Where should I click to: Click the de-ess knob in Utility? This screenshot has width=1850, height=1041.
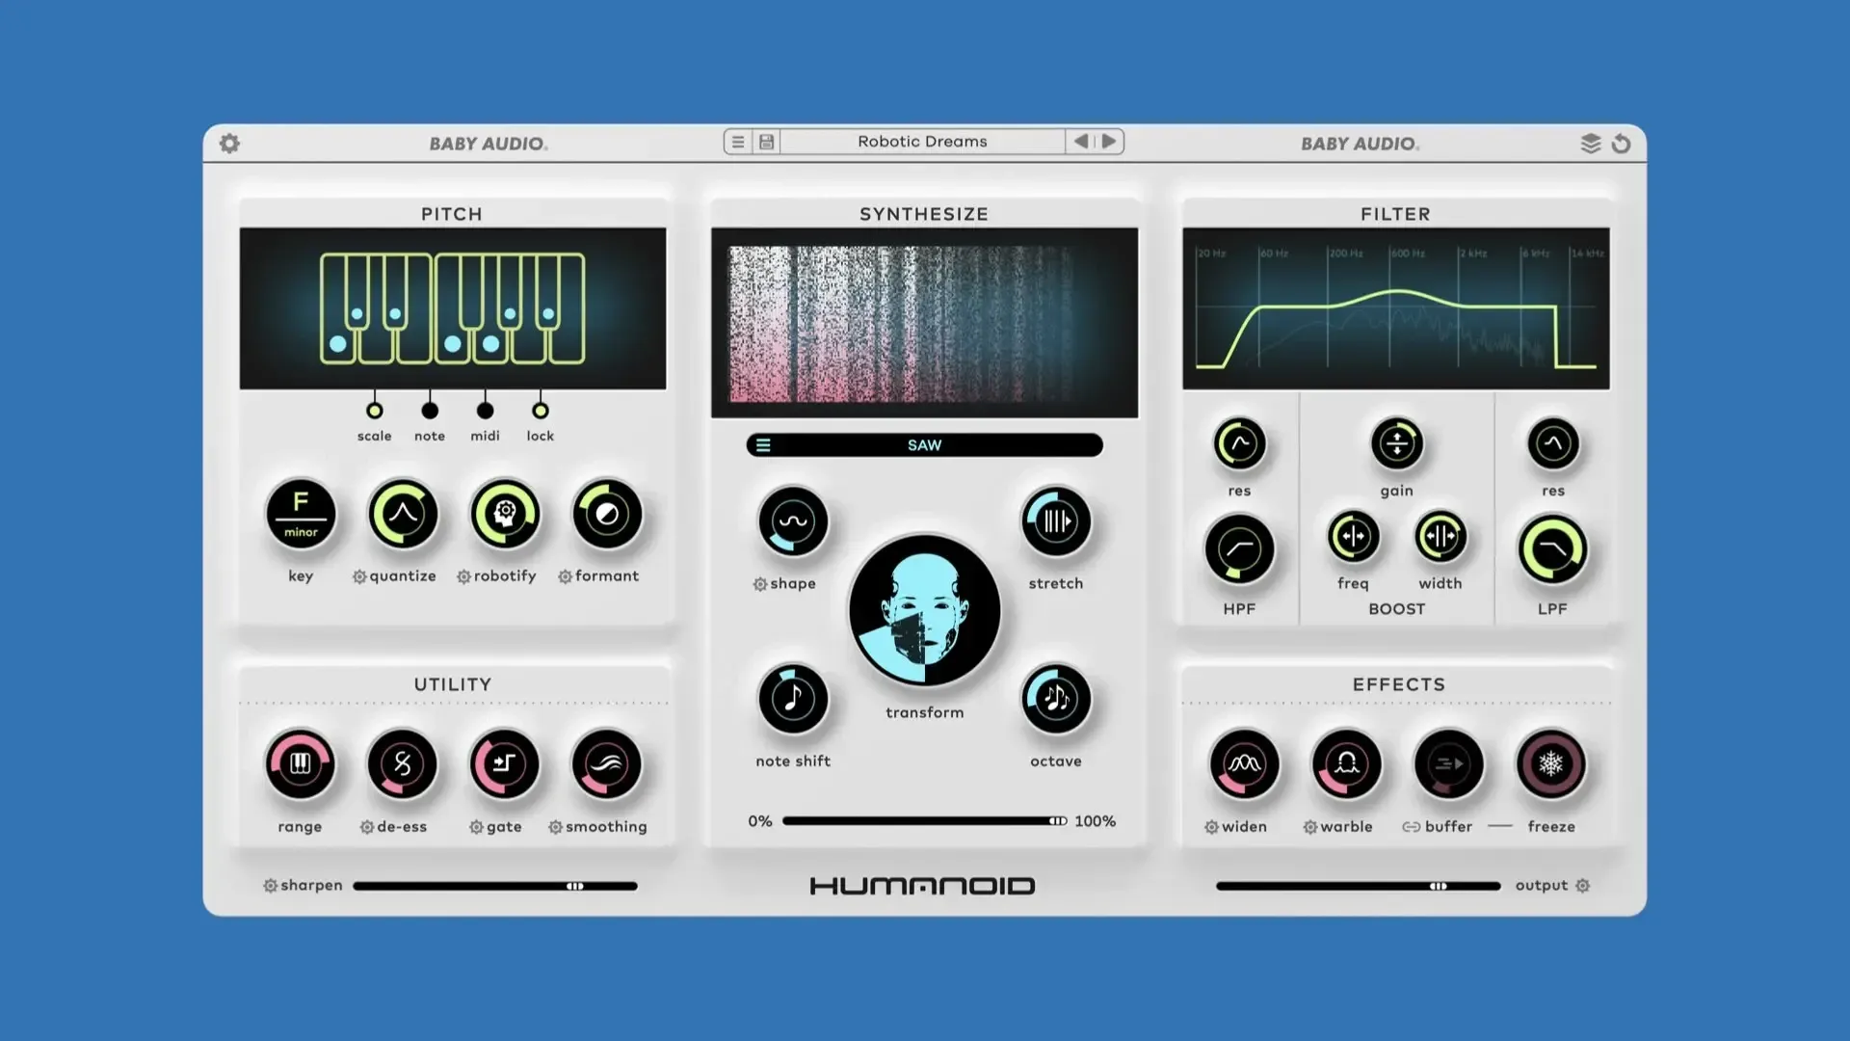(x=402, y=764)
